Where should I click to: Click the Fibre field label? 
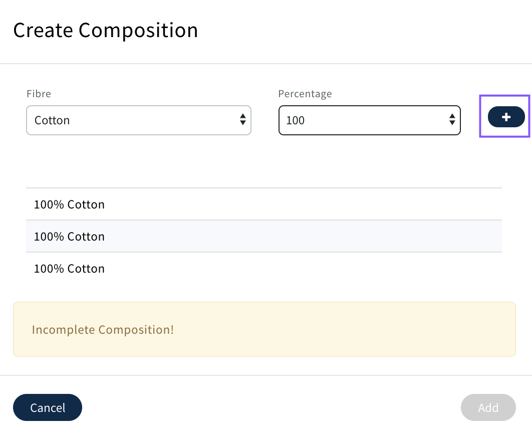pyautogui.click(x=39, y=94)
